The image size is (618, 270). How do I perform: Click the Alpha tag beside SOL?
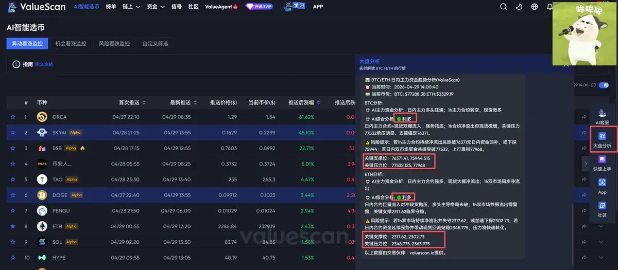72,242
